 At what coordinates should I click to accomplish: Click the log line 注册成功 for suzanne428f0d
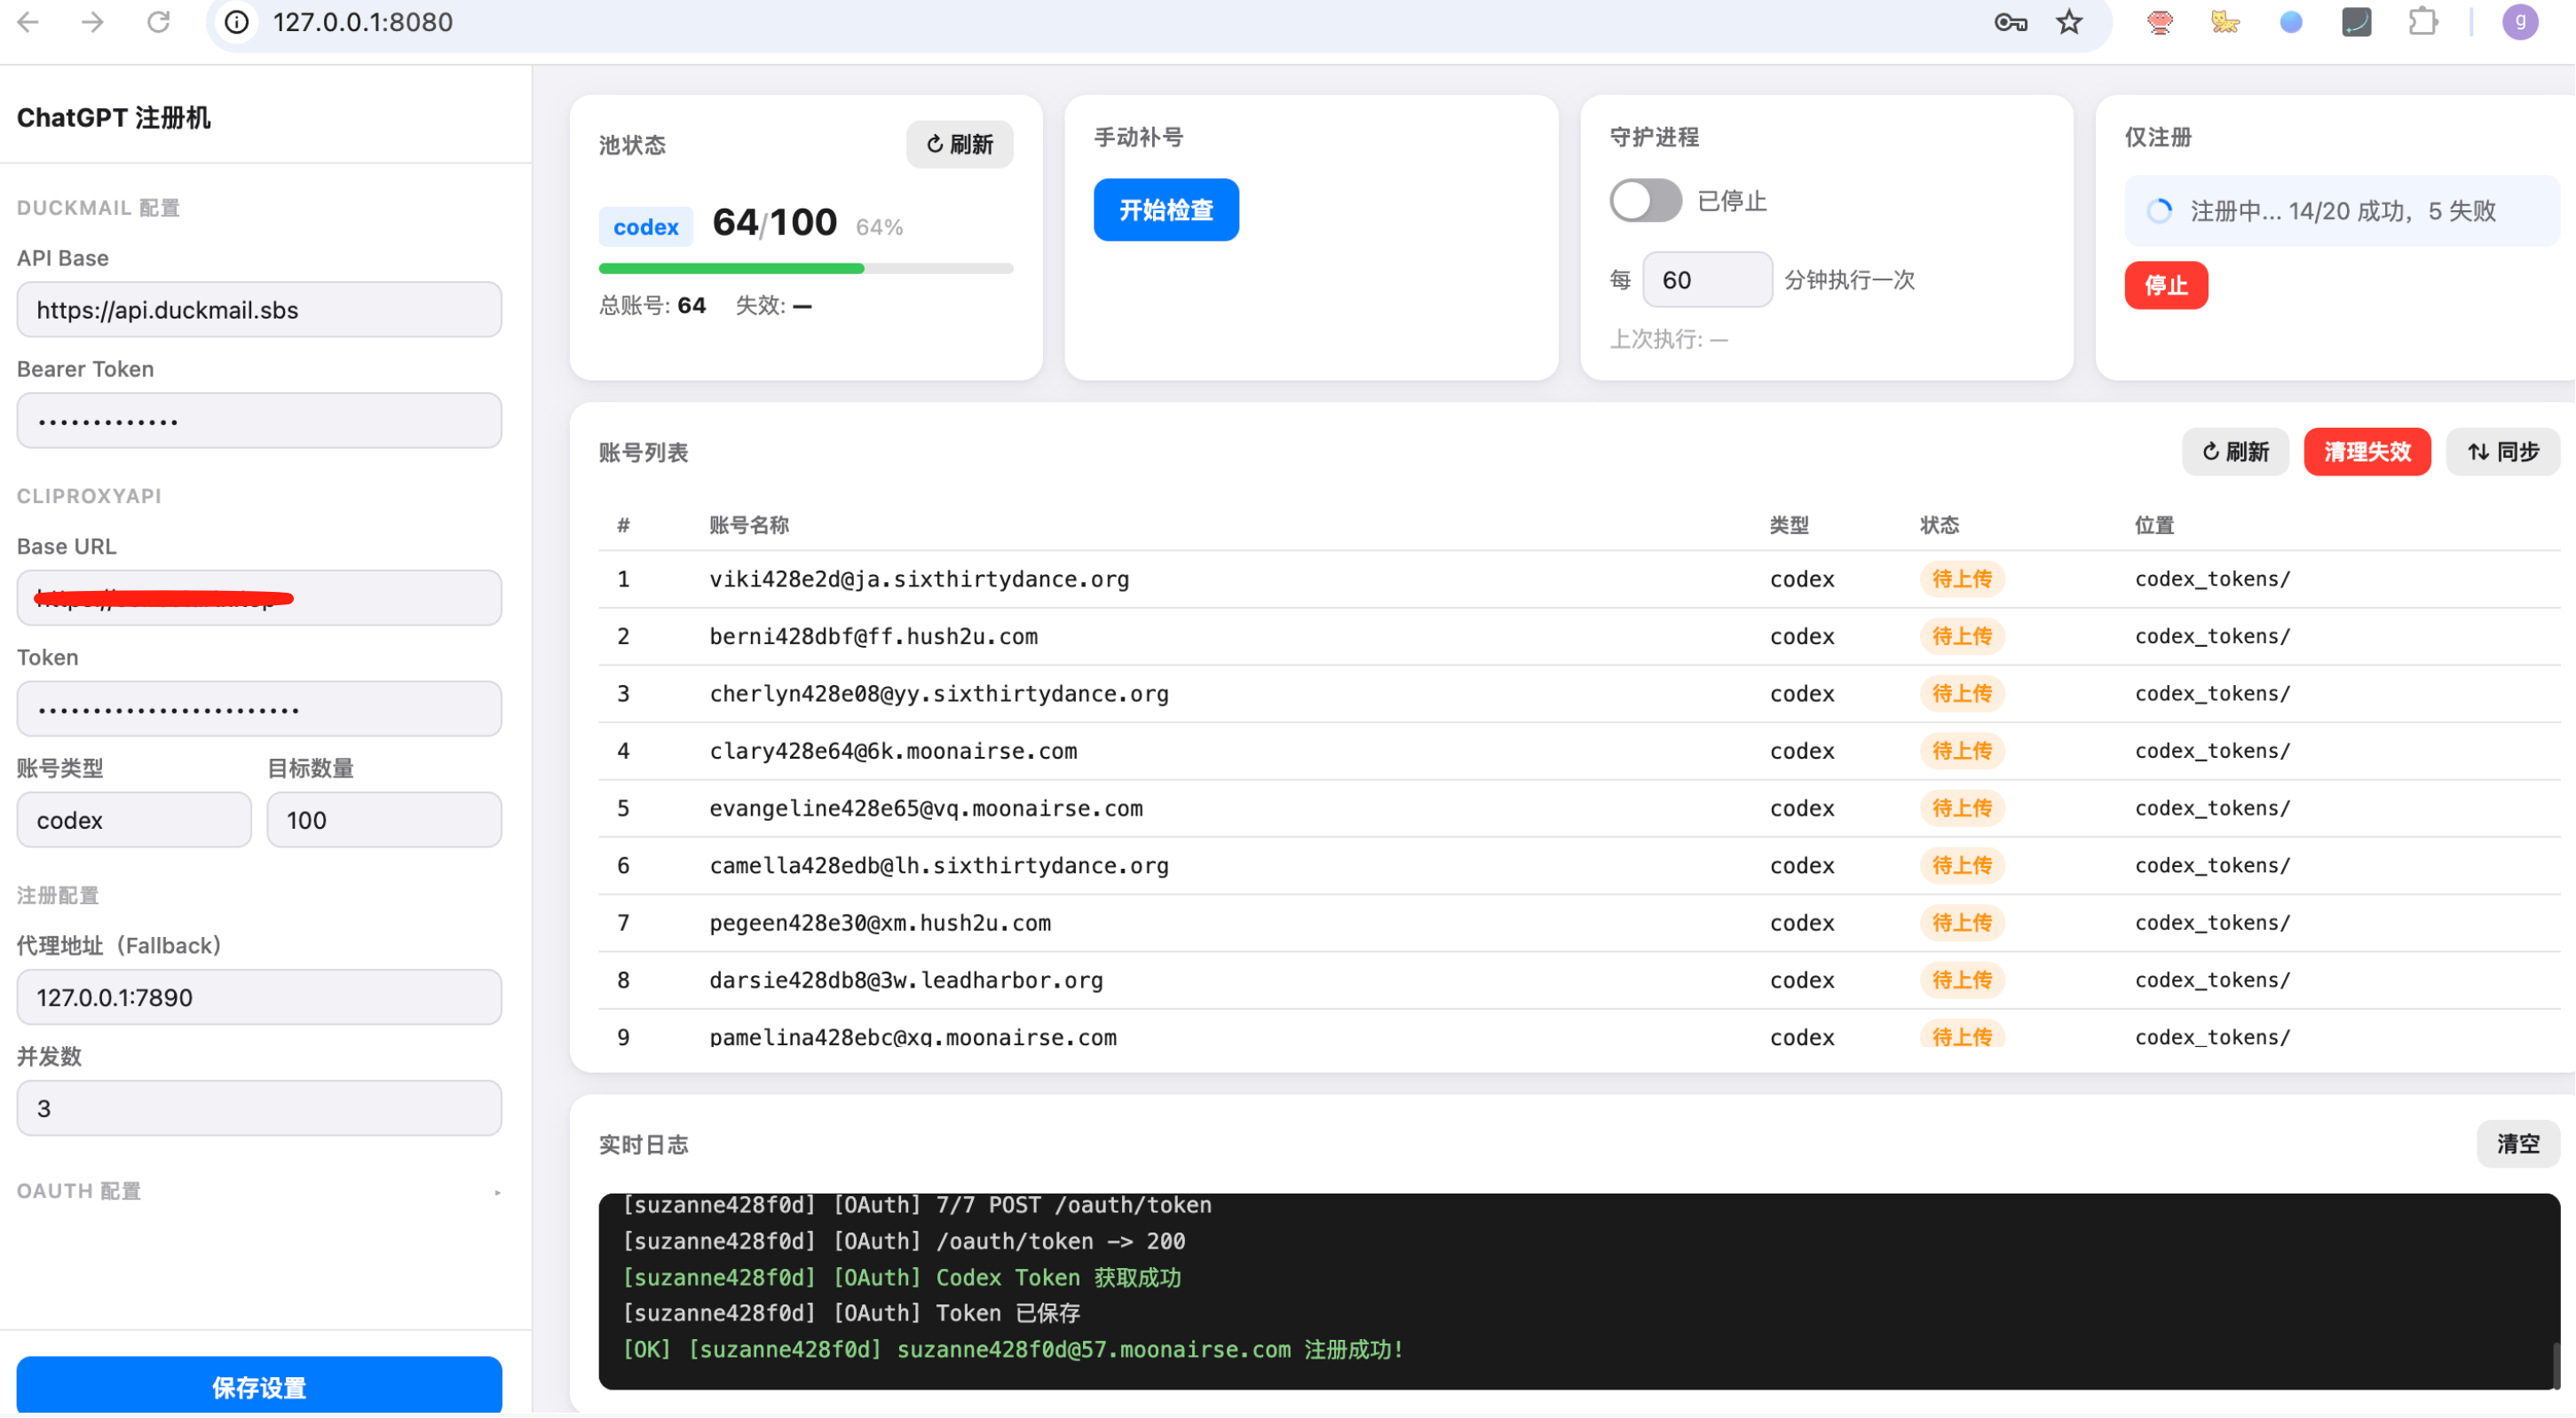point(1012,1350)
